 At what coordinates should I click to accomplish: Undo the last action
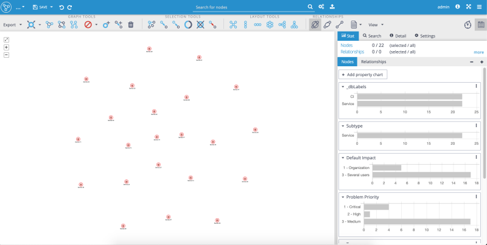[x=61, y=7]
